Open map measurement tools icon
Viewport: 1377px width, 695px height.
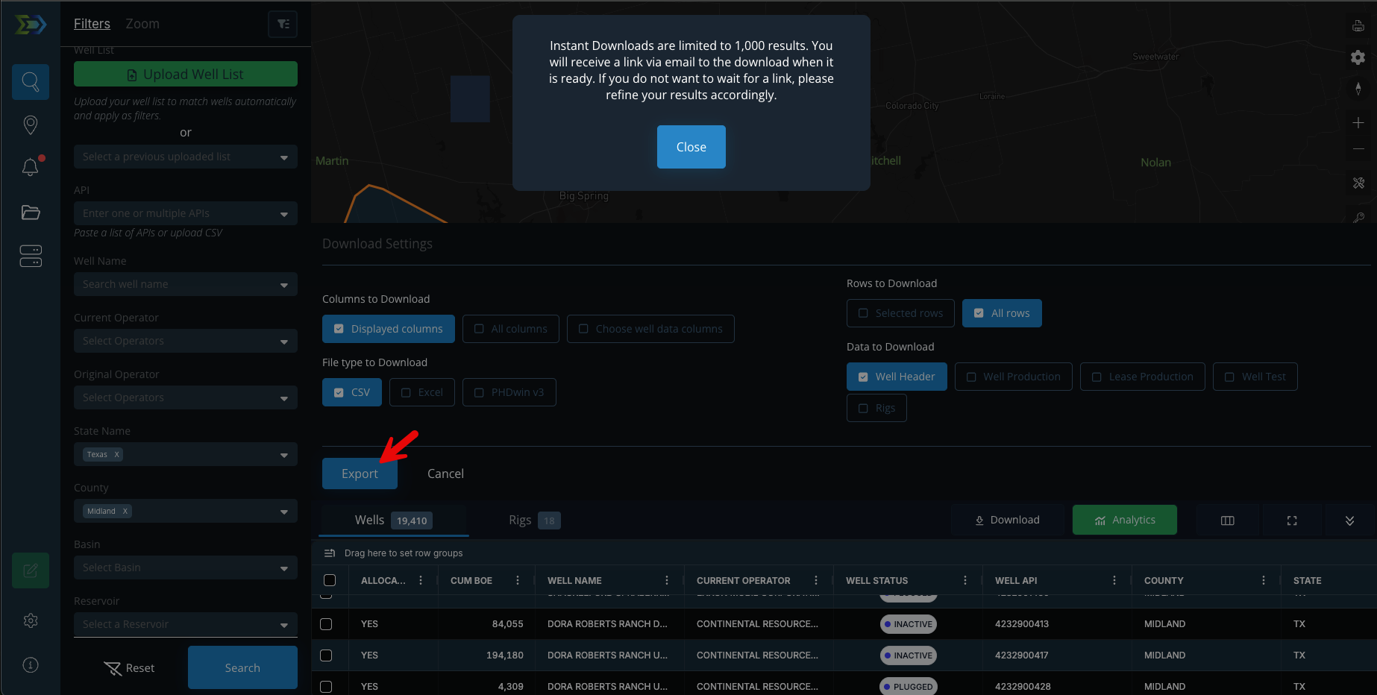pyautogui.click(x=1359, y=183)
